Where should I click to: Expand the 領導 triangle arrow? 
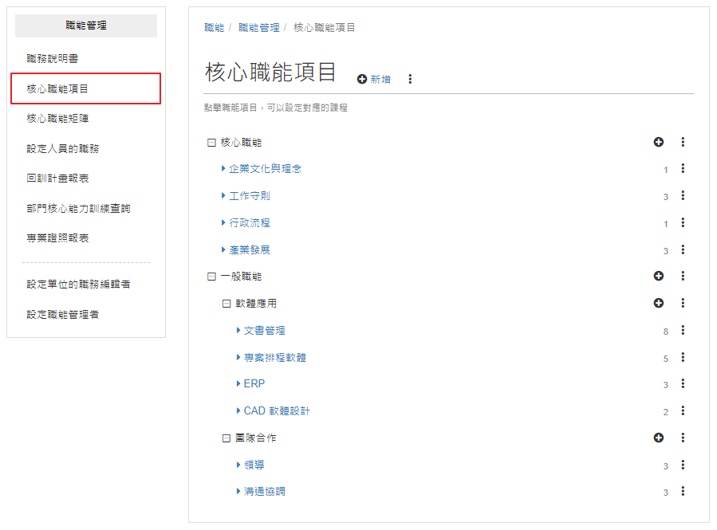click(x=238, y=465)
